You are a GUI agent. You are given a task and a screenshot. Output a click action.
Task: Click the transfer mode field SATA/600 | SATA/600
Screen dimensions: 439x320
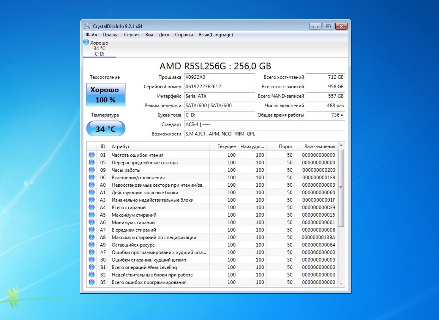tap(219, 106)
